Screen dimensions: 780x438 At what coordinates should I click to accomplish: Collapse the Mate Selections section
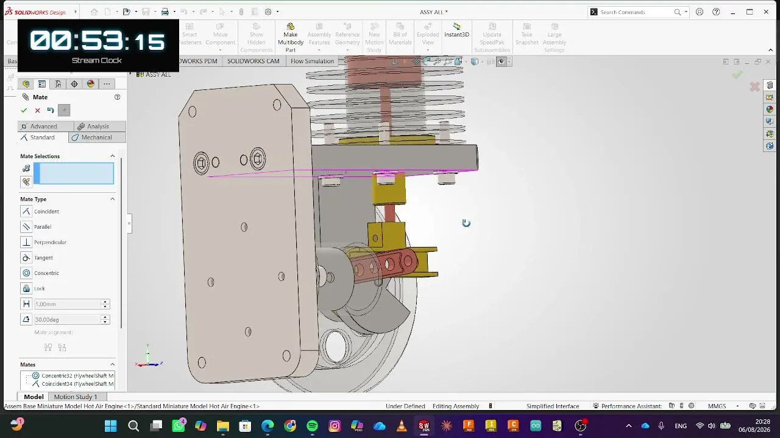coord(112,156)
